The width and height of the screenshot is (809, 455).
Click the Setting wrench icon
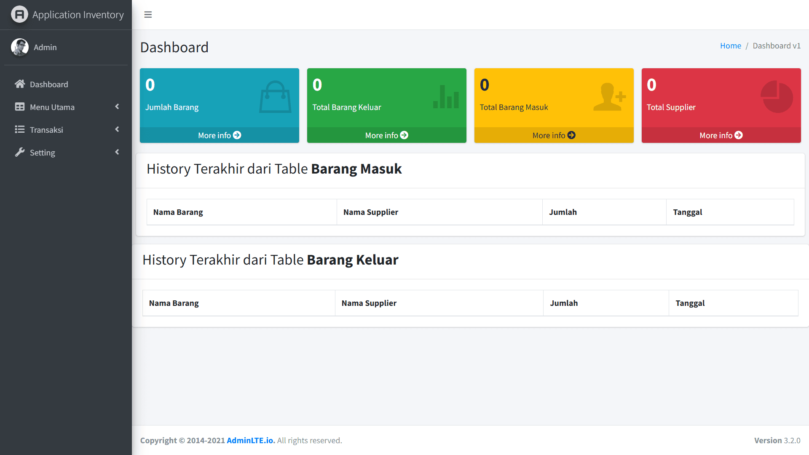[19, 152]
